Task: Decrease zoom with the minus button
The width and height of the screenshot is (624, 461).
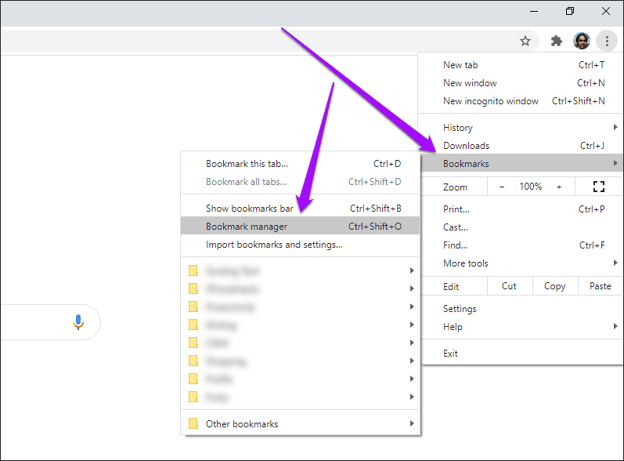Action: click(502, 187)
